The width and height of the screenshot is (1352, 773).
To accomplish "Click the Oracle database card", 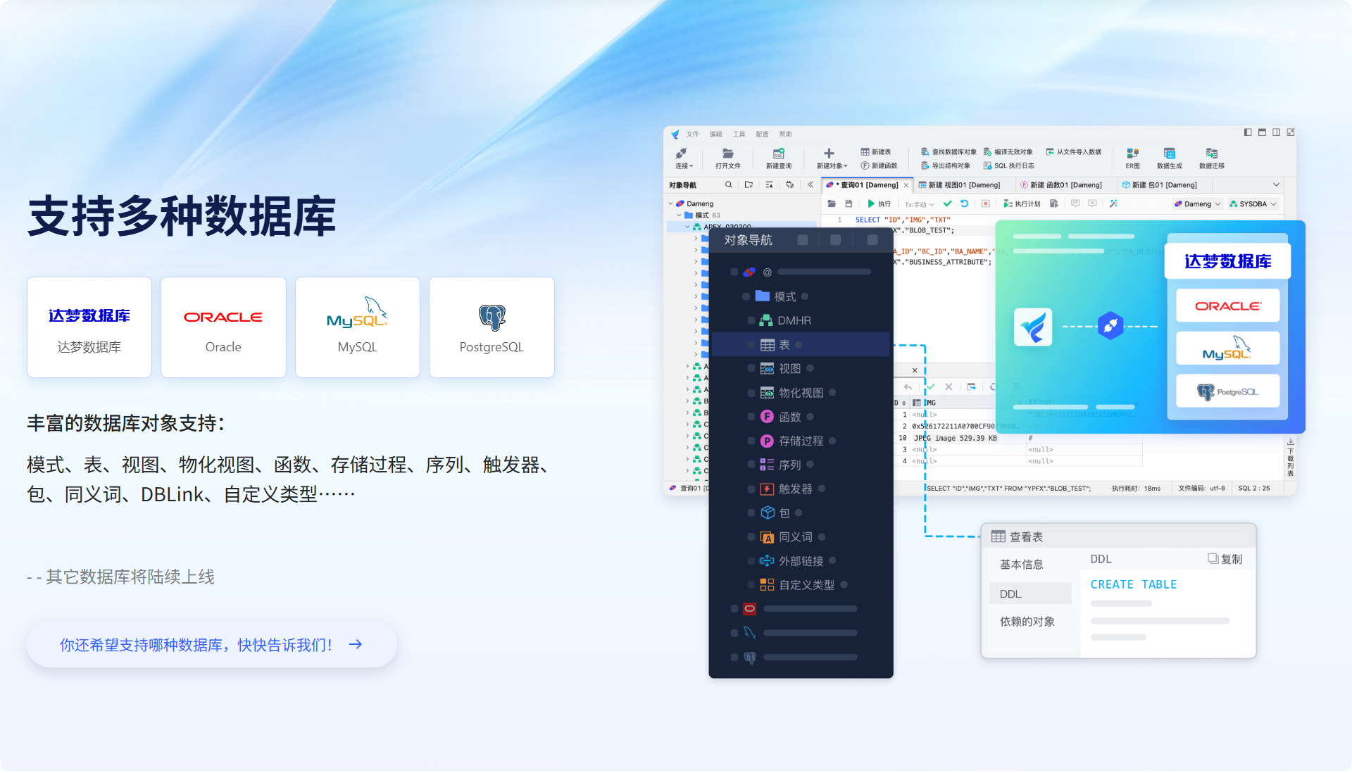I will pos(223,328).
